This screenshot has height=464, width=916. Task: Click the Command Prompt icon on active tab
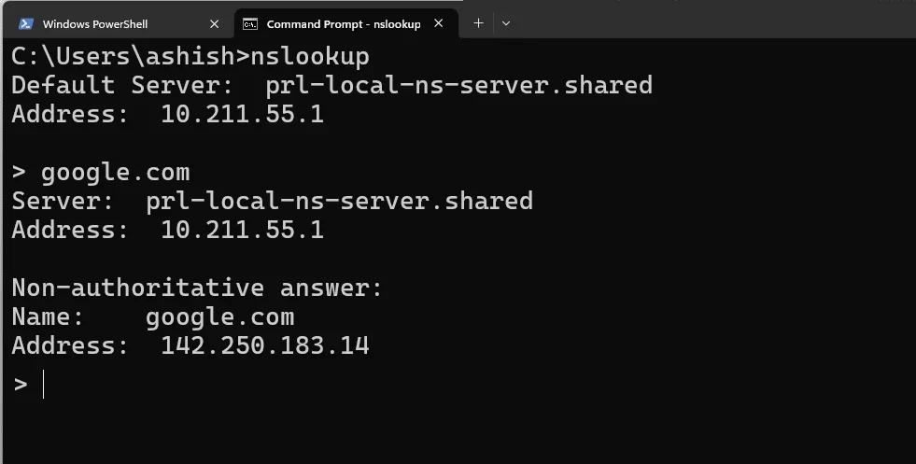click(x=250, y=23)
